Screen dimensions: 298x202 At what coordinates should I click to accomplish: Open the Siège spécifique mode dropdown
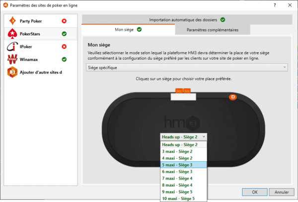click(x=187, y=68)
